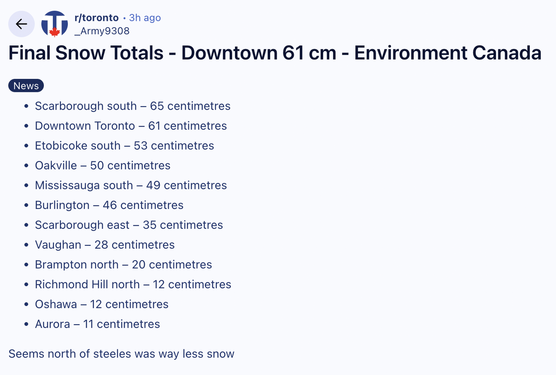Filter by the News flair tag
The width and height of the screenshot is (556, 375).
click(x=26, y=86)
